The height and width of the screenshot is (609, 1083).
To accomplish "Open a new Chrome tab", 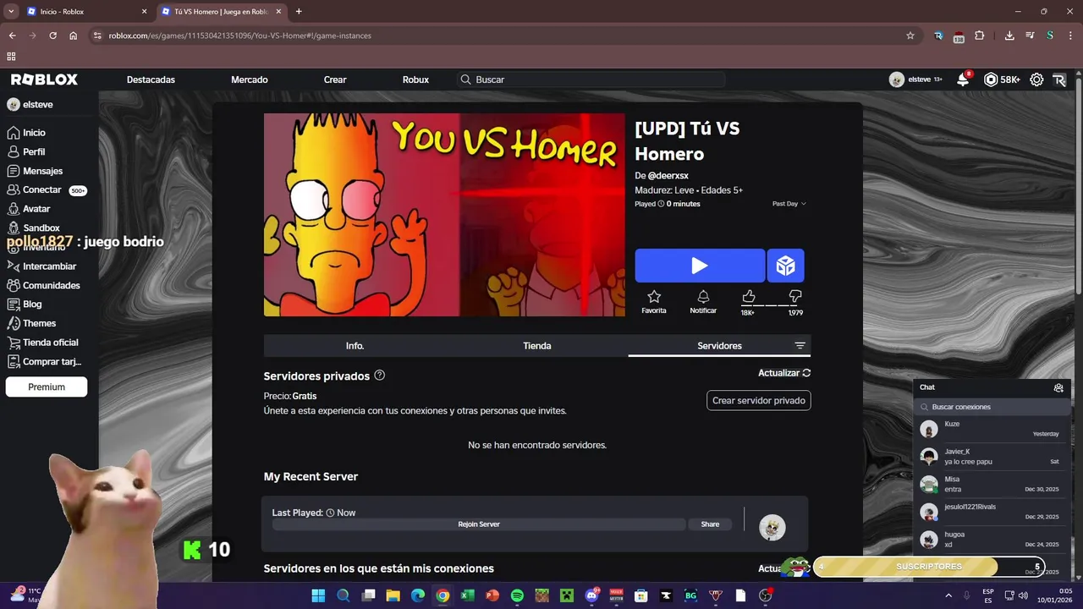I will tap(299, 12).
